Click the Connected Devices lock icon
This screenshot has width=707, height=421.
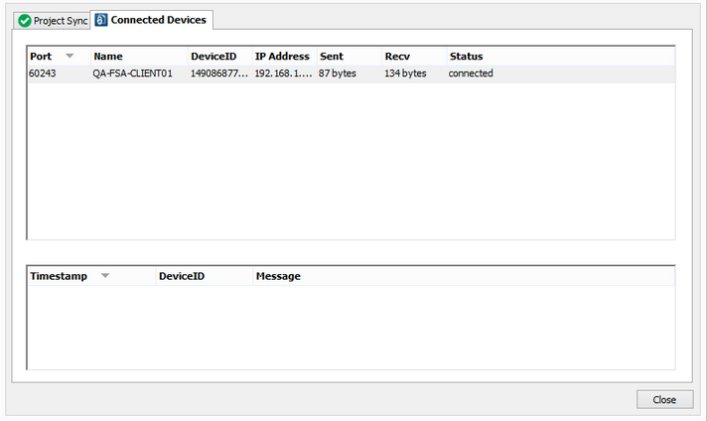click(101, 20)
